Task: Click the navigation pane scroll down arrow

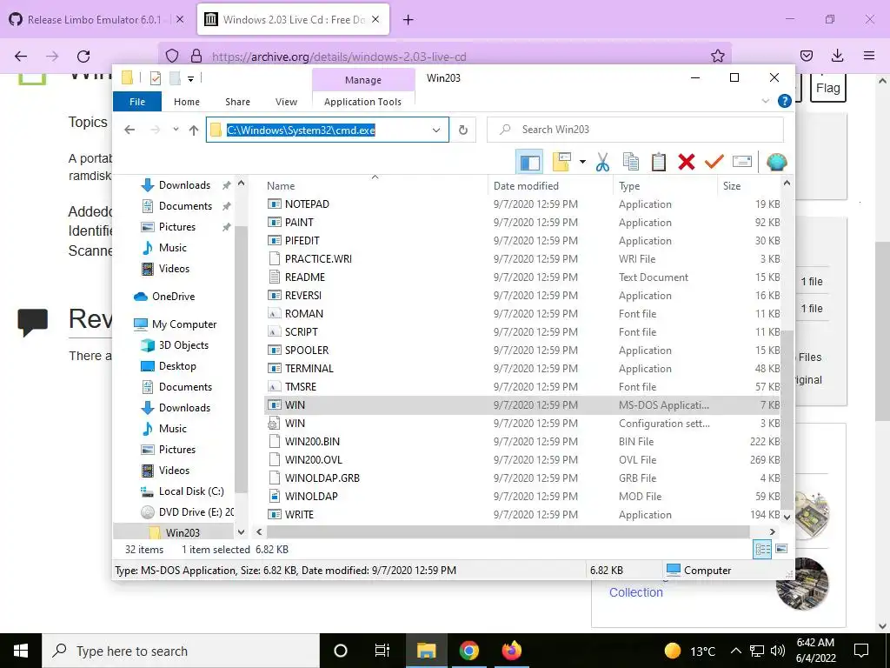Action: click(242, 532)
